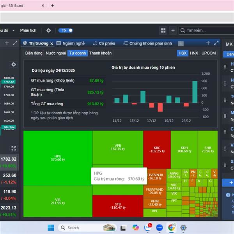
Task: Click the FPT treemap tile
Action: (x=174, y=202)
